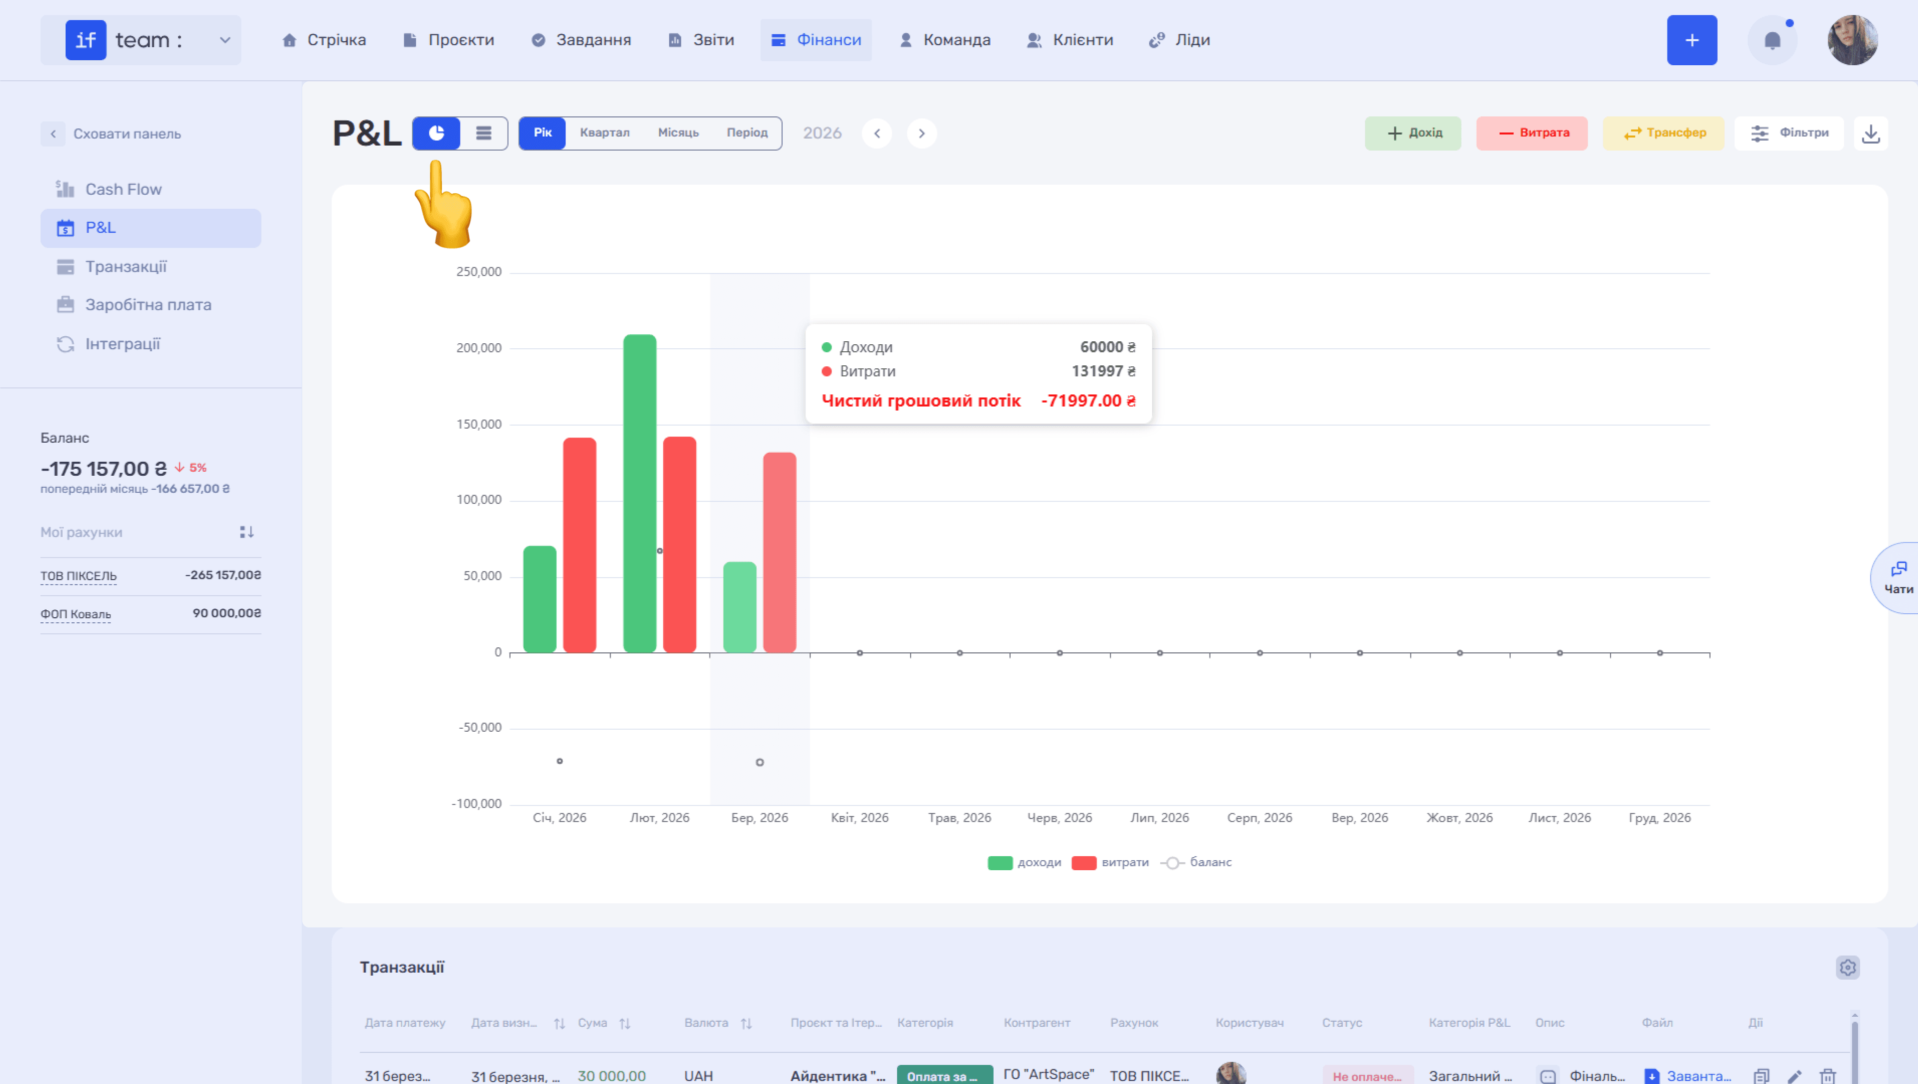Open the 'Завдання' tab
The image size is (1918, 1084).
coord(581,40)
